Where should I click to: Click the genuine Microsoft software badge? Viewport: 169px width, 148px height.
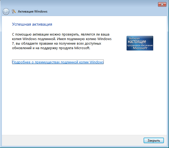click(x=140, y=43)
